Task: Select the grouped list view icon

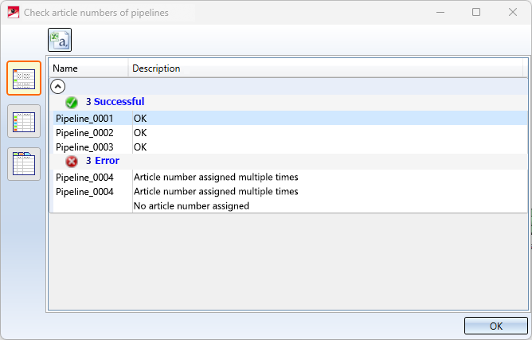Action: point(24,79)
